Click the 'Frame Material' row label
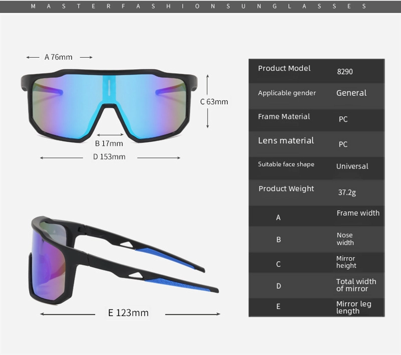 click(x=284, y=117)
